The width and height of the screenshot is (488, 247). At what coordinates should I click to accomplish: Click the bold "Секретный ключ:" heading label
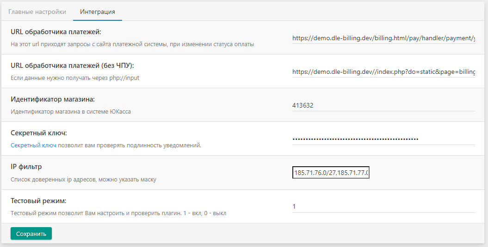point(39,133)
